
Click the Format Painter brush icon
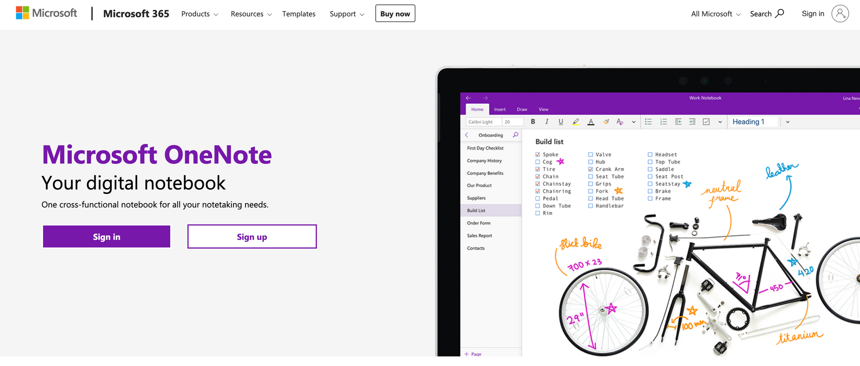tap(606, 122)
